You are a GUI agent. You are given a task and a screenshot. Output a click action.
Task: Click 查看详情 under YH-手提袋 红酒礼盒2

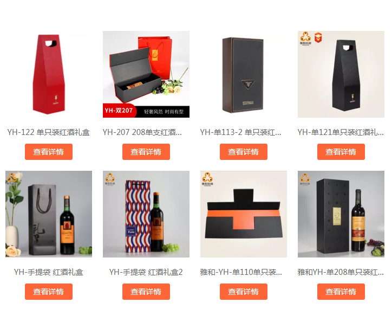pos(146,292)
